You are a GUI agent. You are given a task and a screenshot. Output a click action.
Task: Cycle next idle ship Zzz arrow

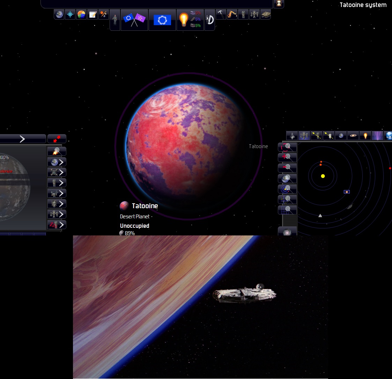point(57,225)
